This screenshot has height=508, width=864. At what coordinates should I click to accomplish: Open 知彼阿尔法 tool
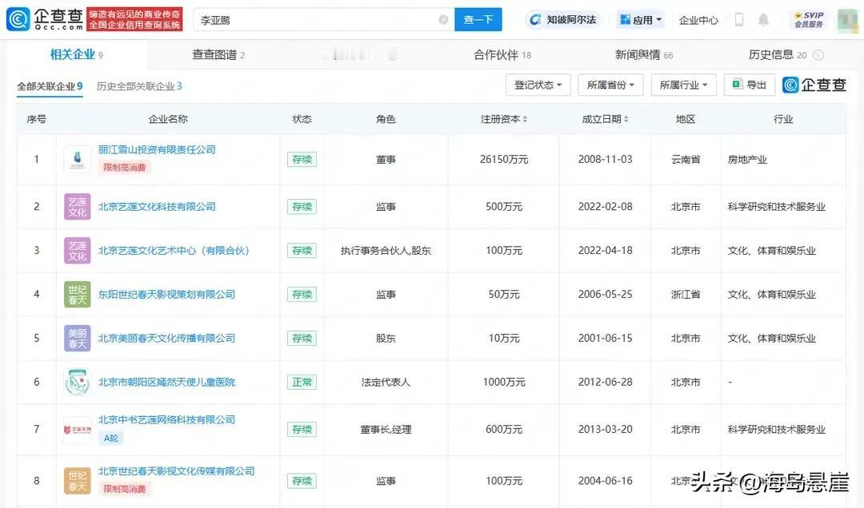point(562,20)
